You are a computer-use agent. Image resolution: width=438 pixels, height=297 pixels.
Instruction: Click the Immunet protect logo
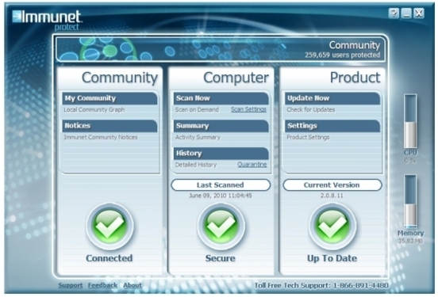47,20
